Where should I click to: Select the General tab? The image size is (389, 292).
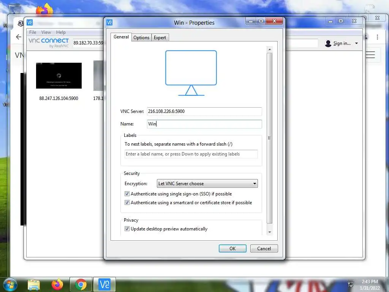point(121,37)
